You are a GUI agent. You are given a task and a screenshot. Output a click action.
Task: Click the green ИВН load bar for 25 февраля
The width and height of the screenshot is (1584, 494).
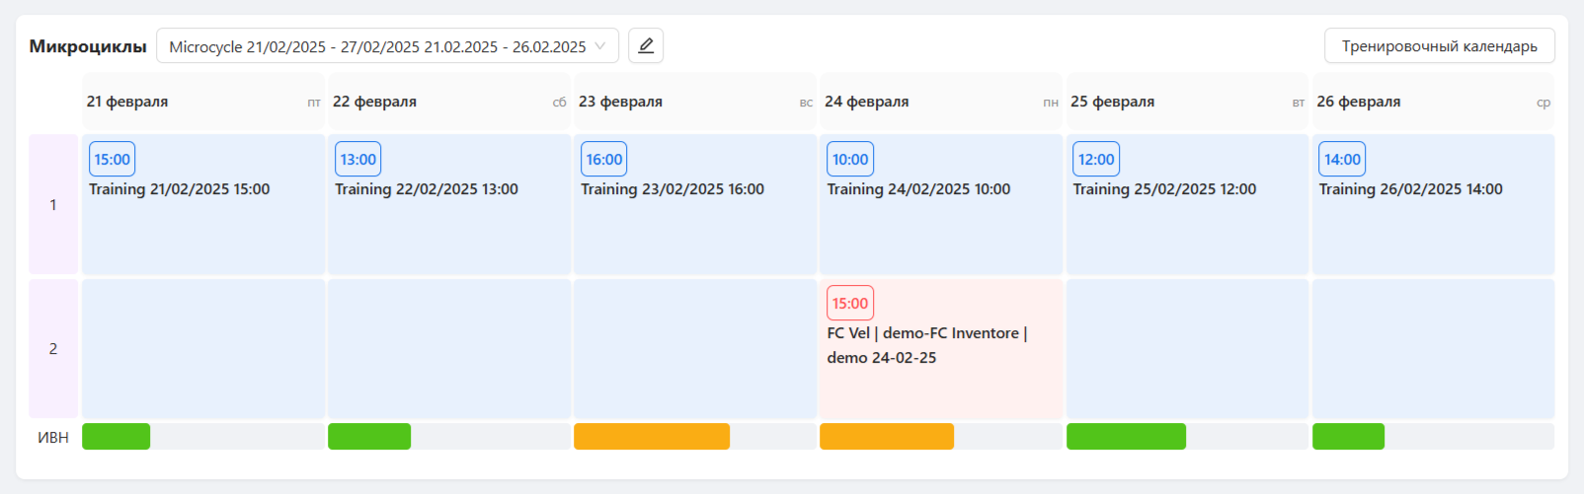pos(1126,437)
